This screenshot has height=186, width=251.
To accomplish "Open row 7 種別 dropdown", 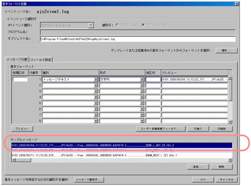I will pyautogui.click(x=96, y=115).
